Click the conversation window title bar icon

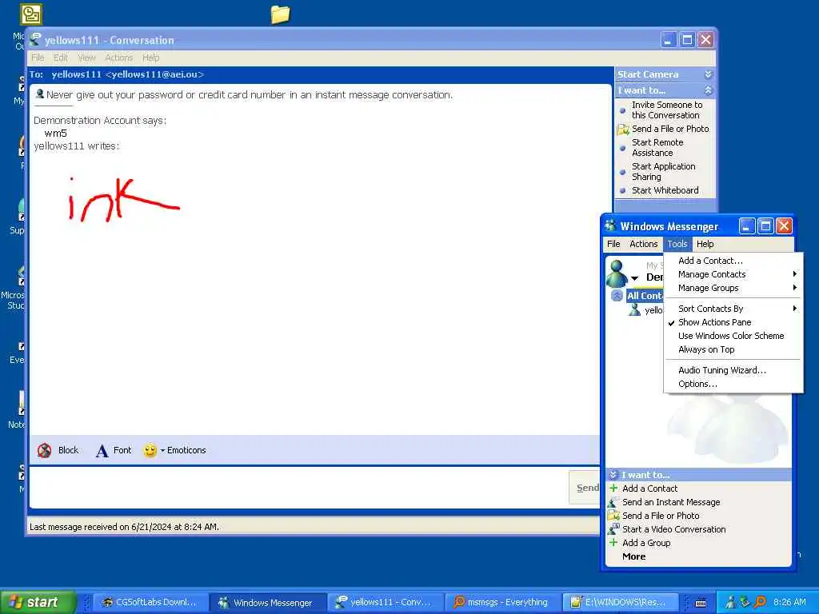pos(35,39)
